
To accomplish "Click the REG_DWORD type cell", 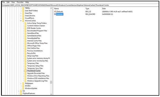I will click(x=90, y=14).
